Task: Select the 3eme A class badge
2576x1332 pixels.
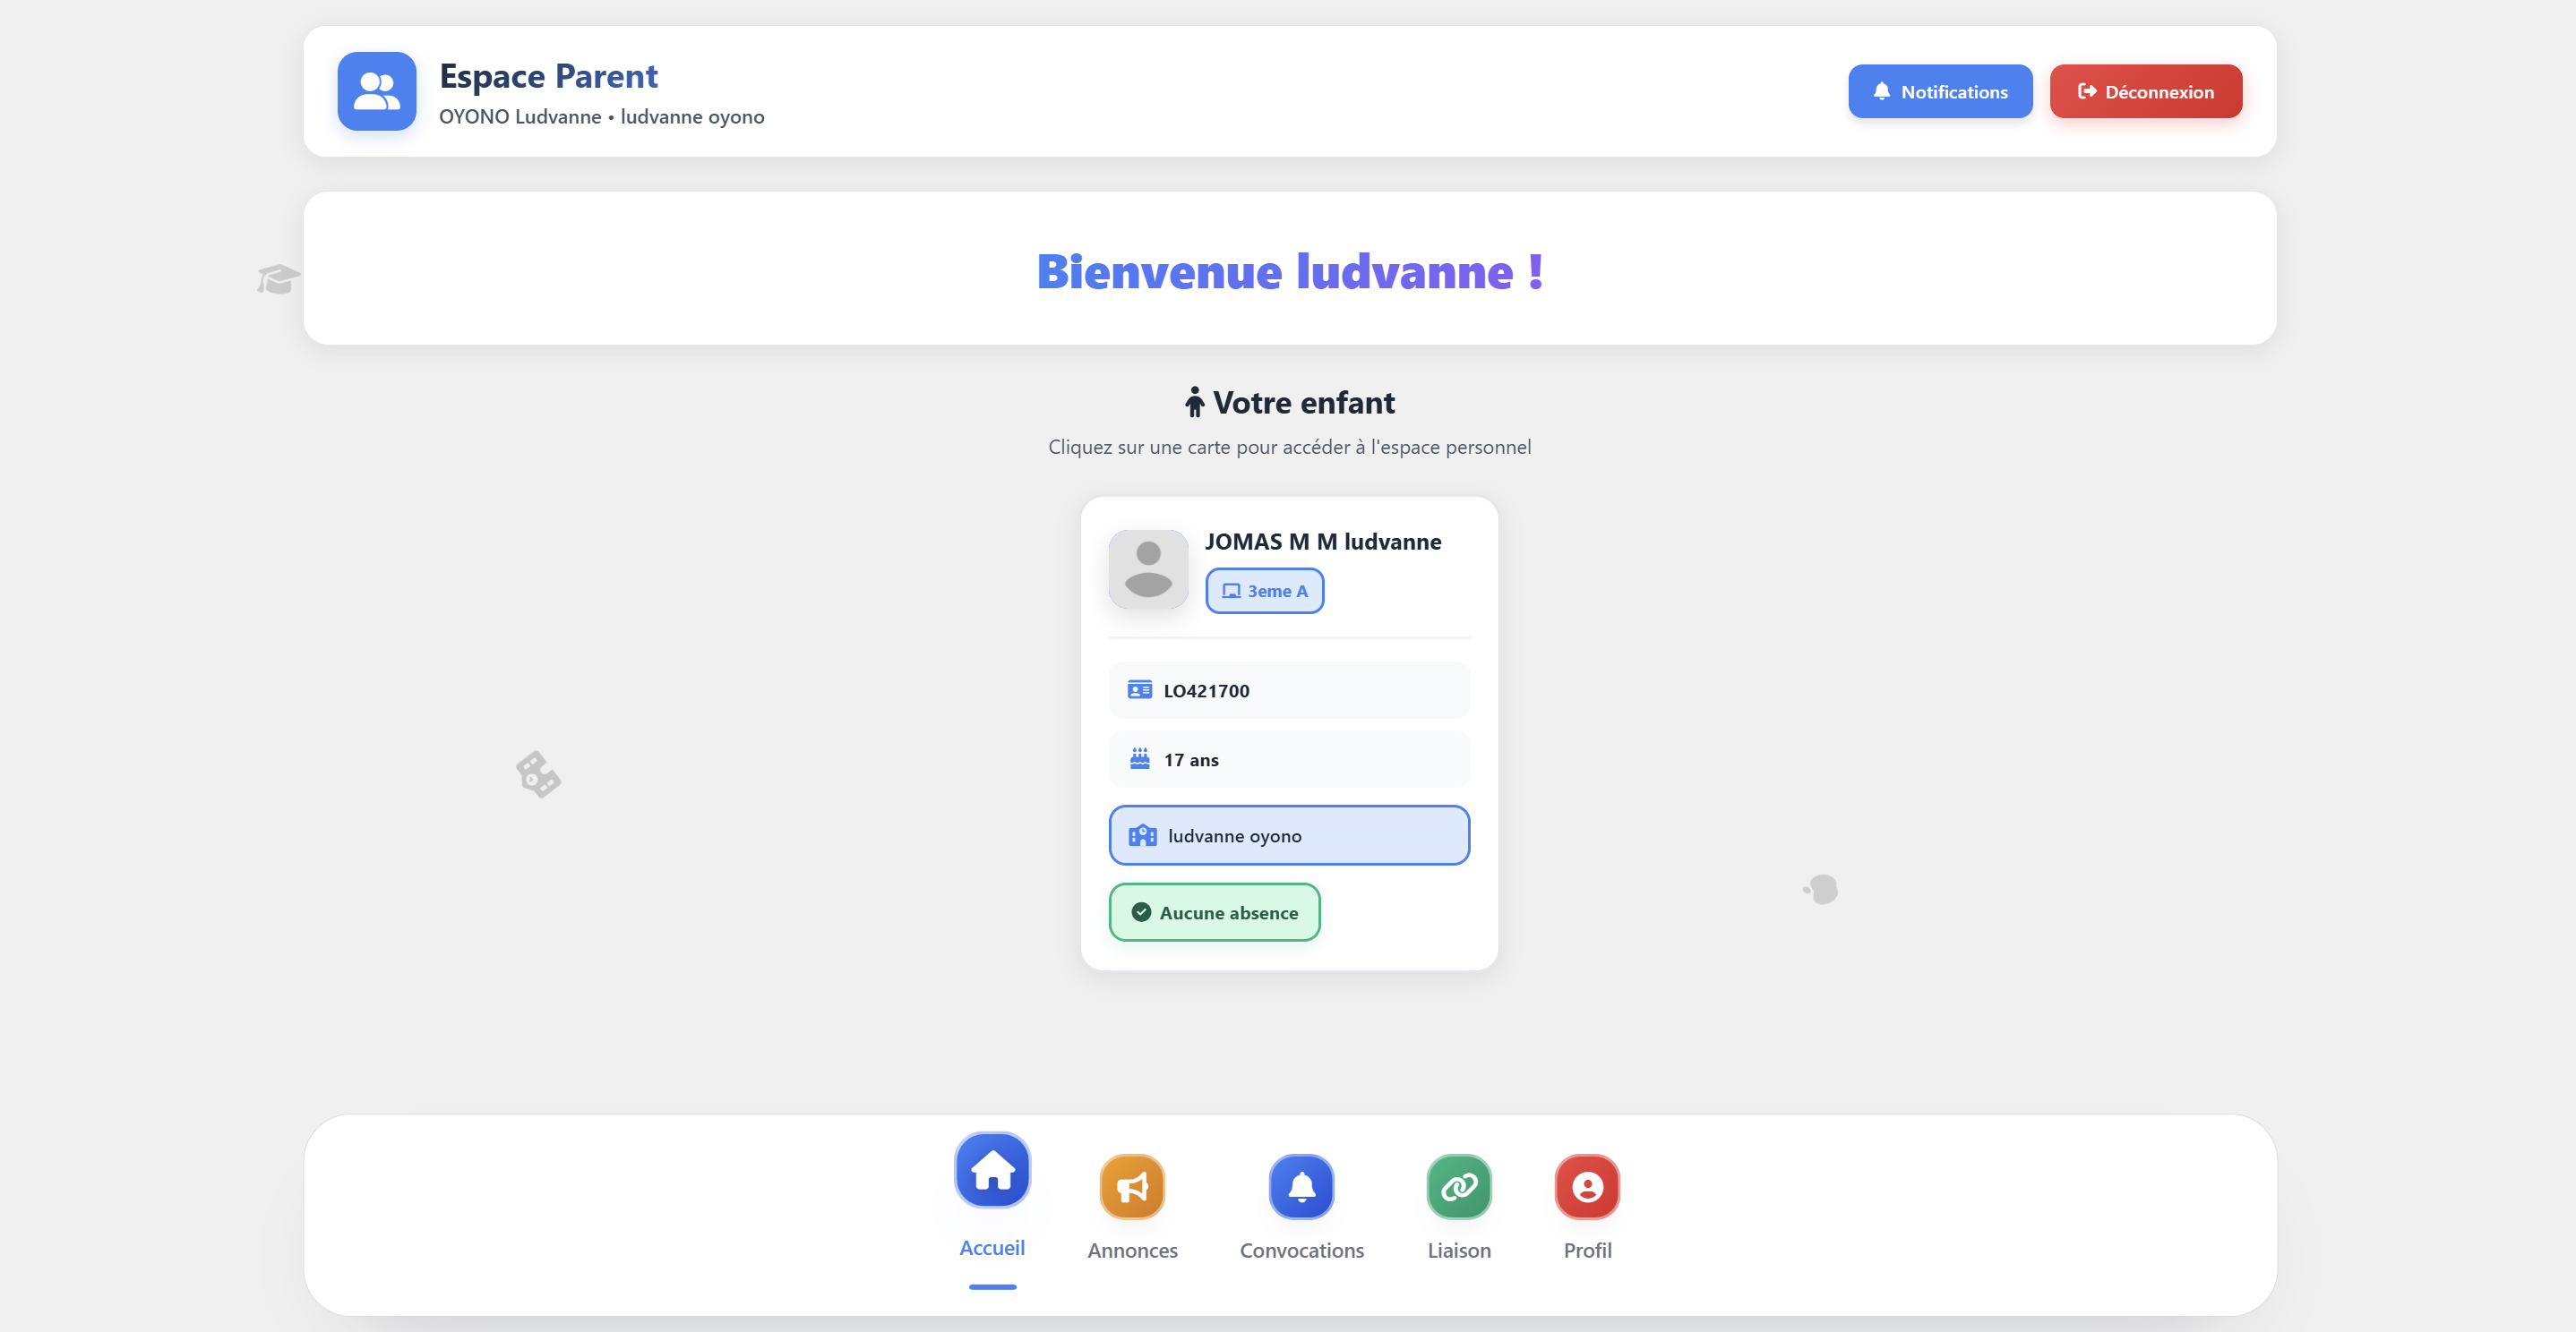Action: [x=1265, y=591]
